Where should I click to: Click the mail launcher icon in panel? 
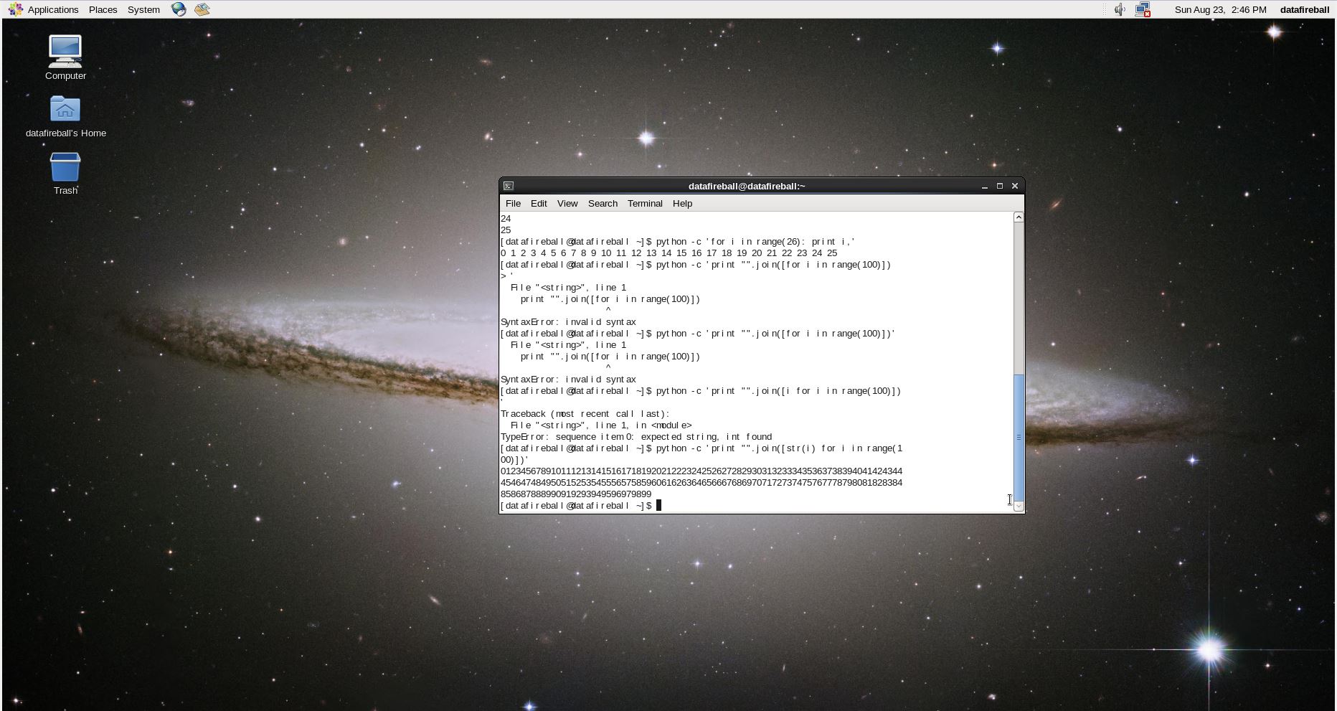tap(202, 9)
